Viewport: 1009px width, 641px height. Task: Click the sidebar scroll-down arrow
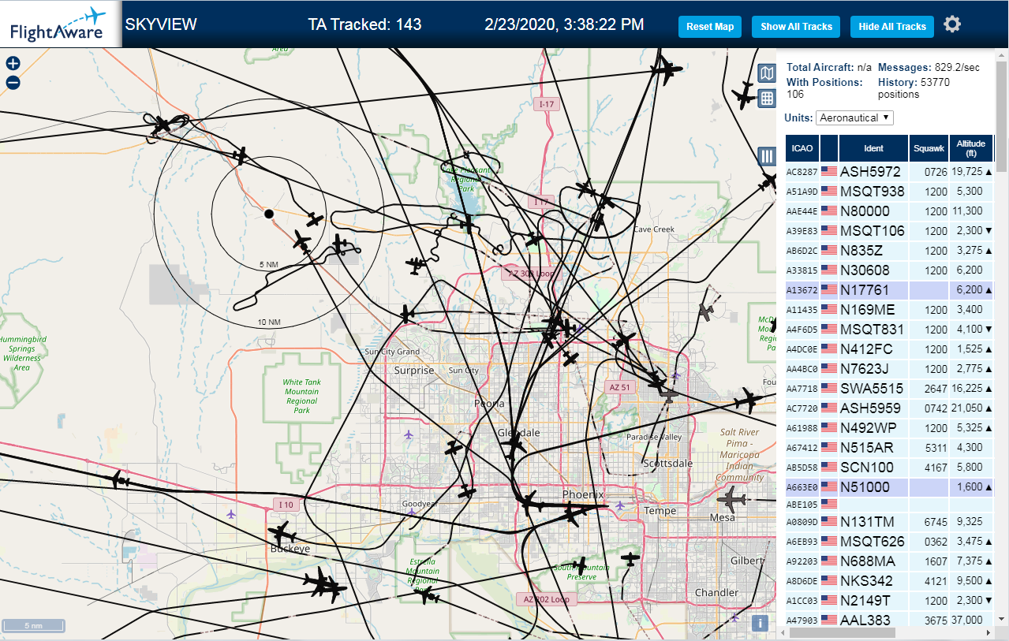tap(1002, 619)
